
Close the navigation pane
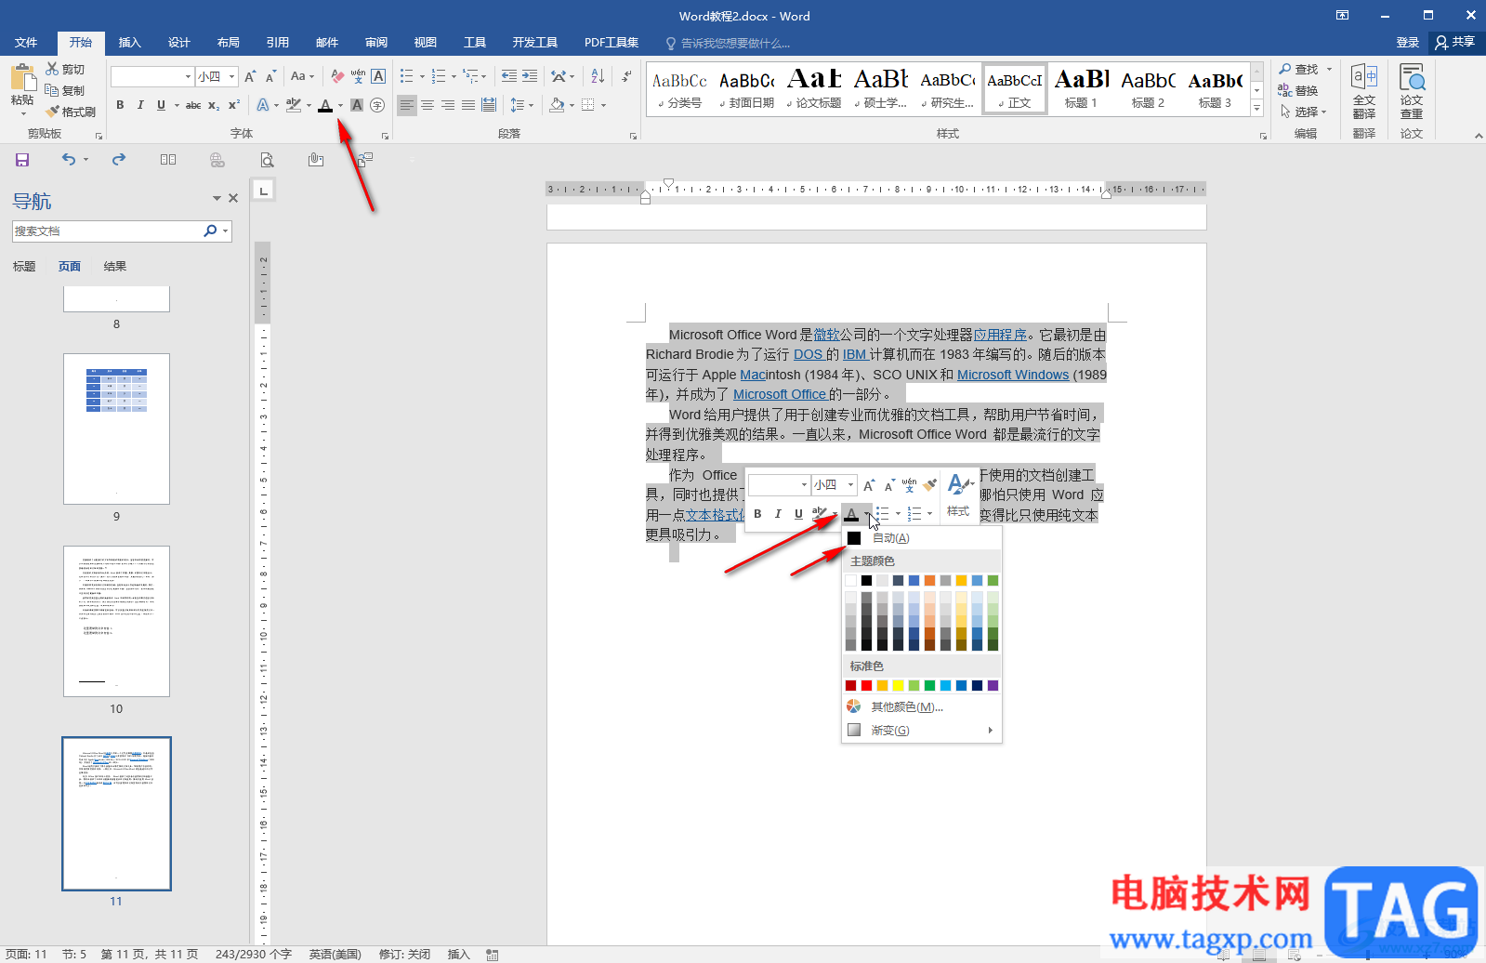point(233,198)
